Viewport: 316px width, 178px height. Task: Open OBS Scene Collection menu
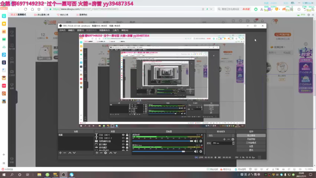104,30
